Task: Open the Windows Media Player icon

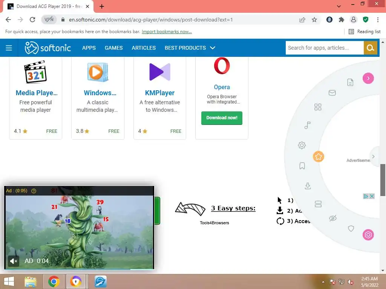Action: pyautogui.click(x=98, y=72)
